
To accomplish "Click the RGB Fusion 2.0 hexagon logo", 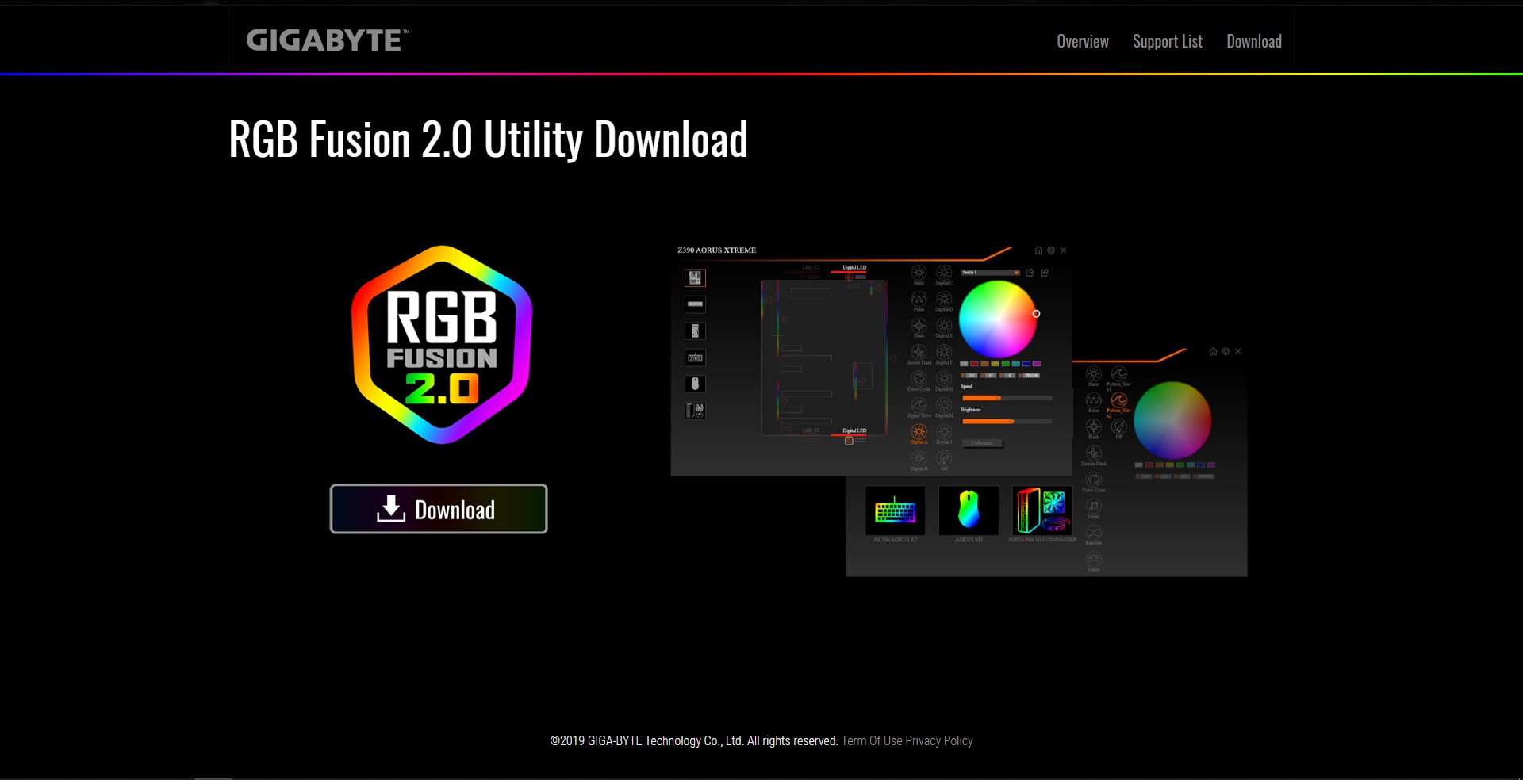I will click(x=442, y=345).
